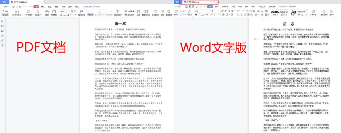Go to the previous page with the left arrow
Image resolution: width=341 pixels, height=133 pixels.
(x=89, y=11)
